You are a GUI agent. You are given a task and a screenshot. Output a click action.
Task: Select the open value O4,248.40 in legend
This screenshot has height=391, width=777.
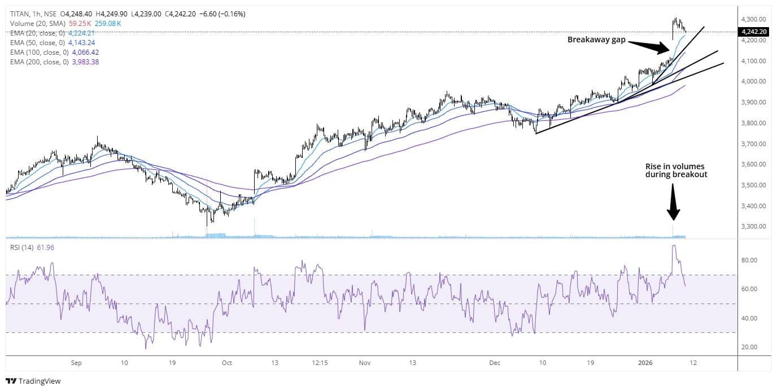76,14
